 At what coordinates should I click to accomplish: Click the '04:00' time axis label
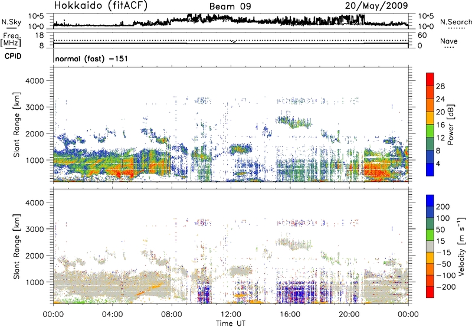(112, 315)
